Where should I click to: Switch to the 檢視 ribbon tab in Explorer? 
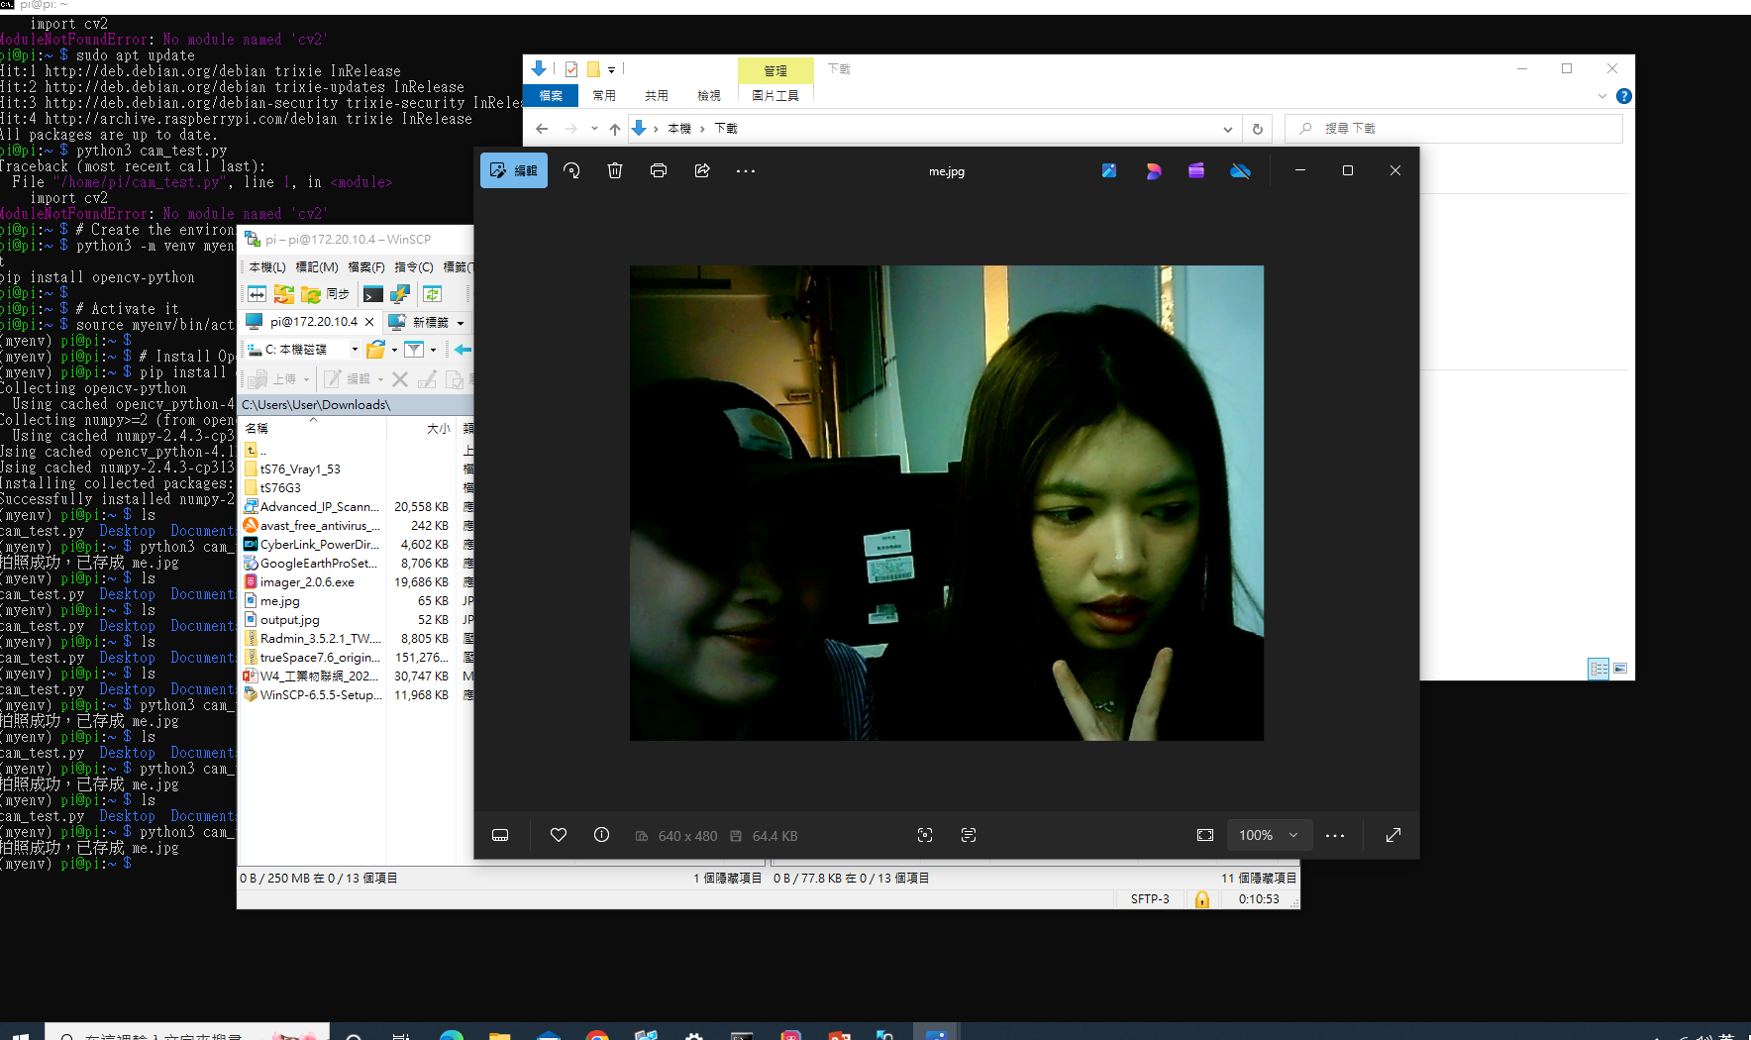pyautogui.click(x=708, y=95)
